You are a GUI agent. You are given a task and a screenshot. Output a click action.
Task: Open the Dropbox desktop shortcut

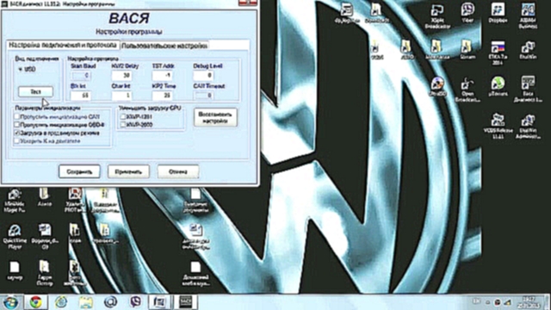coord(498,13)
